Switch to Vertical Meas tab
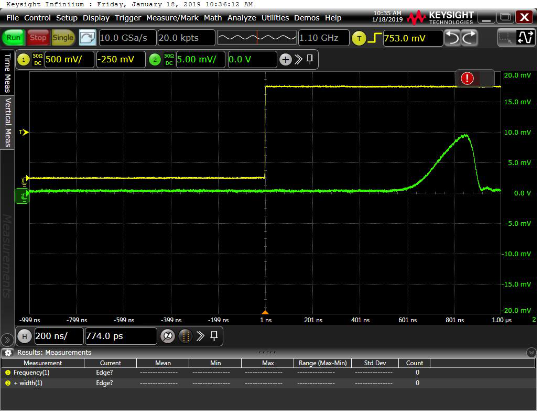 (x=7, y=121)
